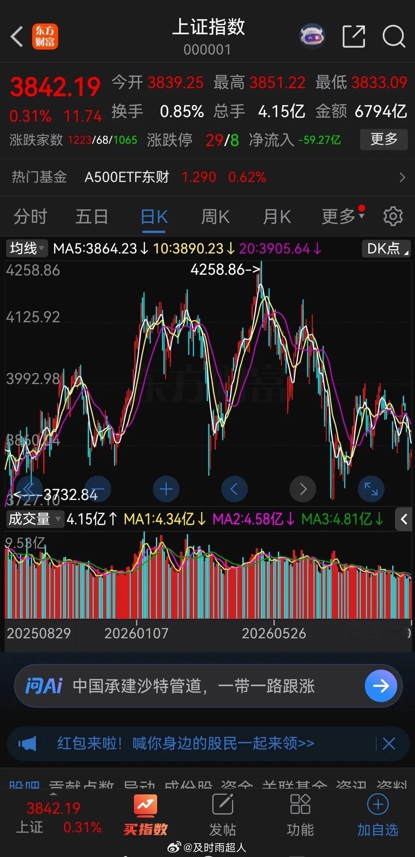Tap the MA20 value 3905.64

(280, 248)
